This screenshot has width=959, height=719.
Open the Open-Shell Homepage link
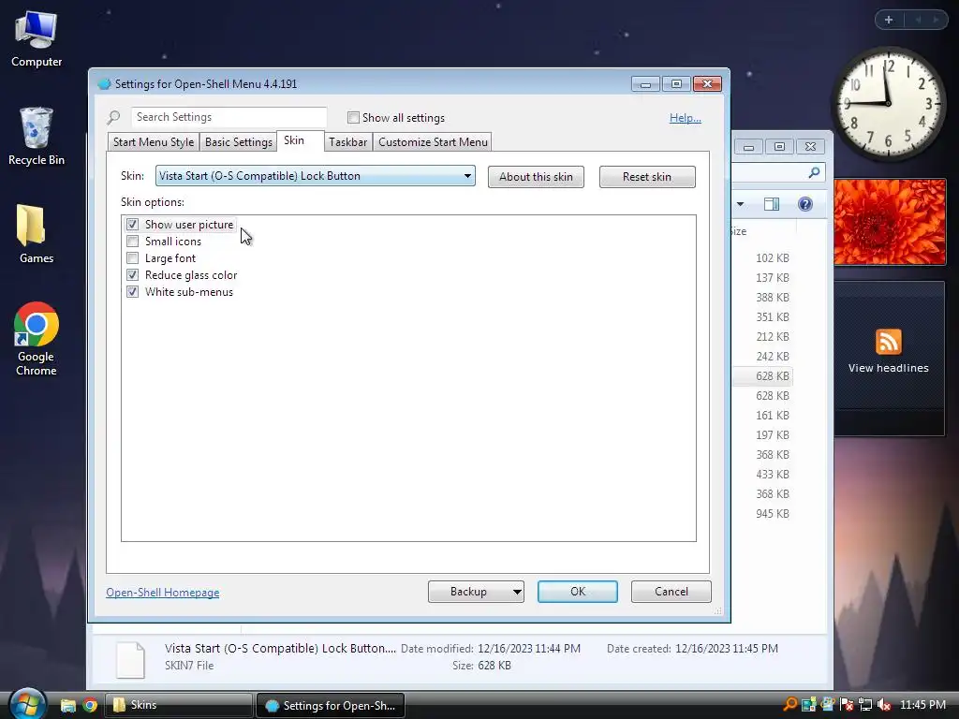click(x=163, y=593)
